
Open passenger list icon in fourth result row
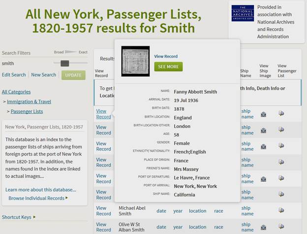[281, 162]
